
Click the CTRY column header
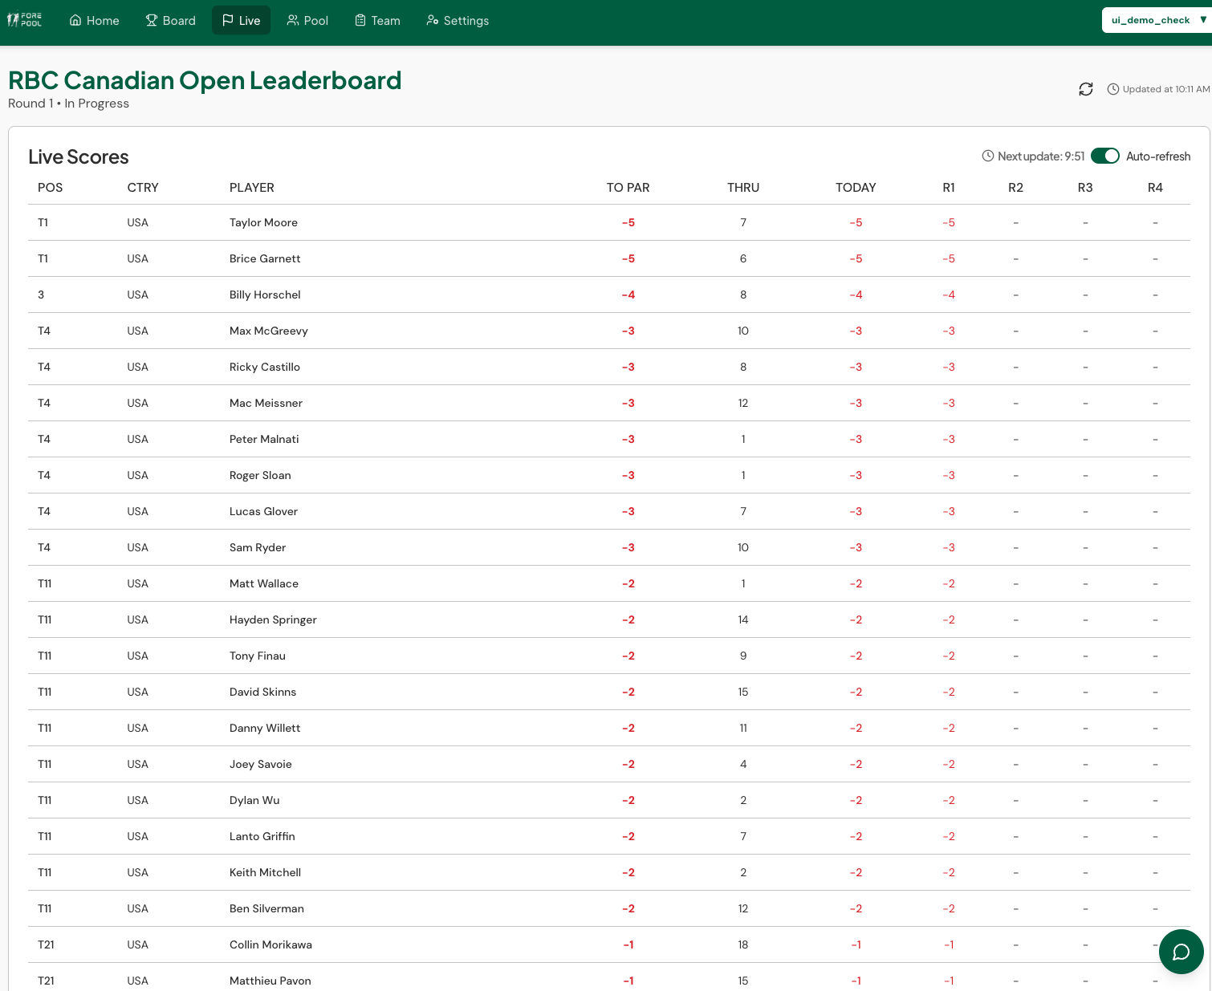tap(143, 188)
